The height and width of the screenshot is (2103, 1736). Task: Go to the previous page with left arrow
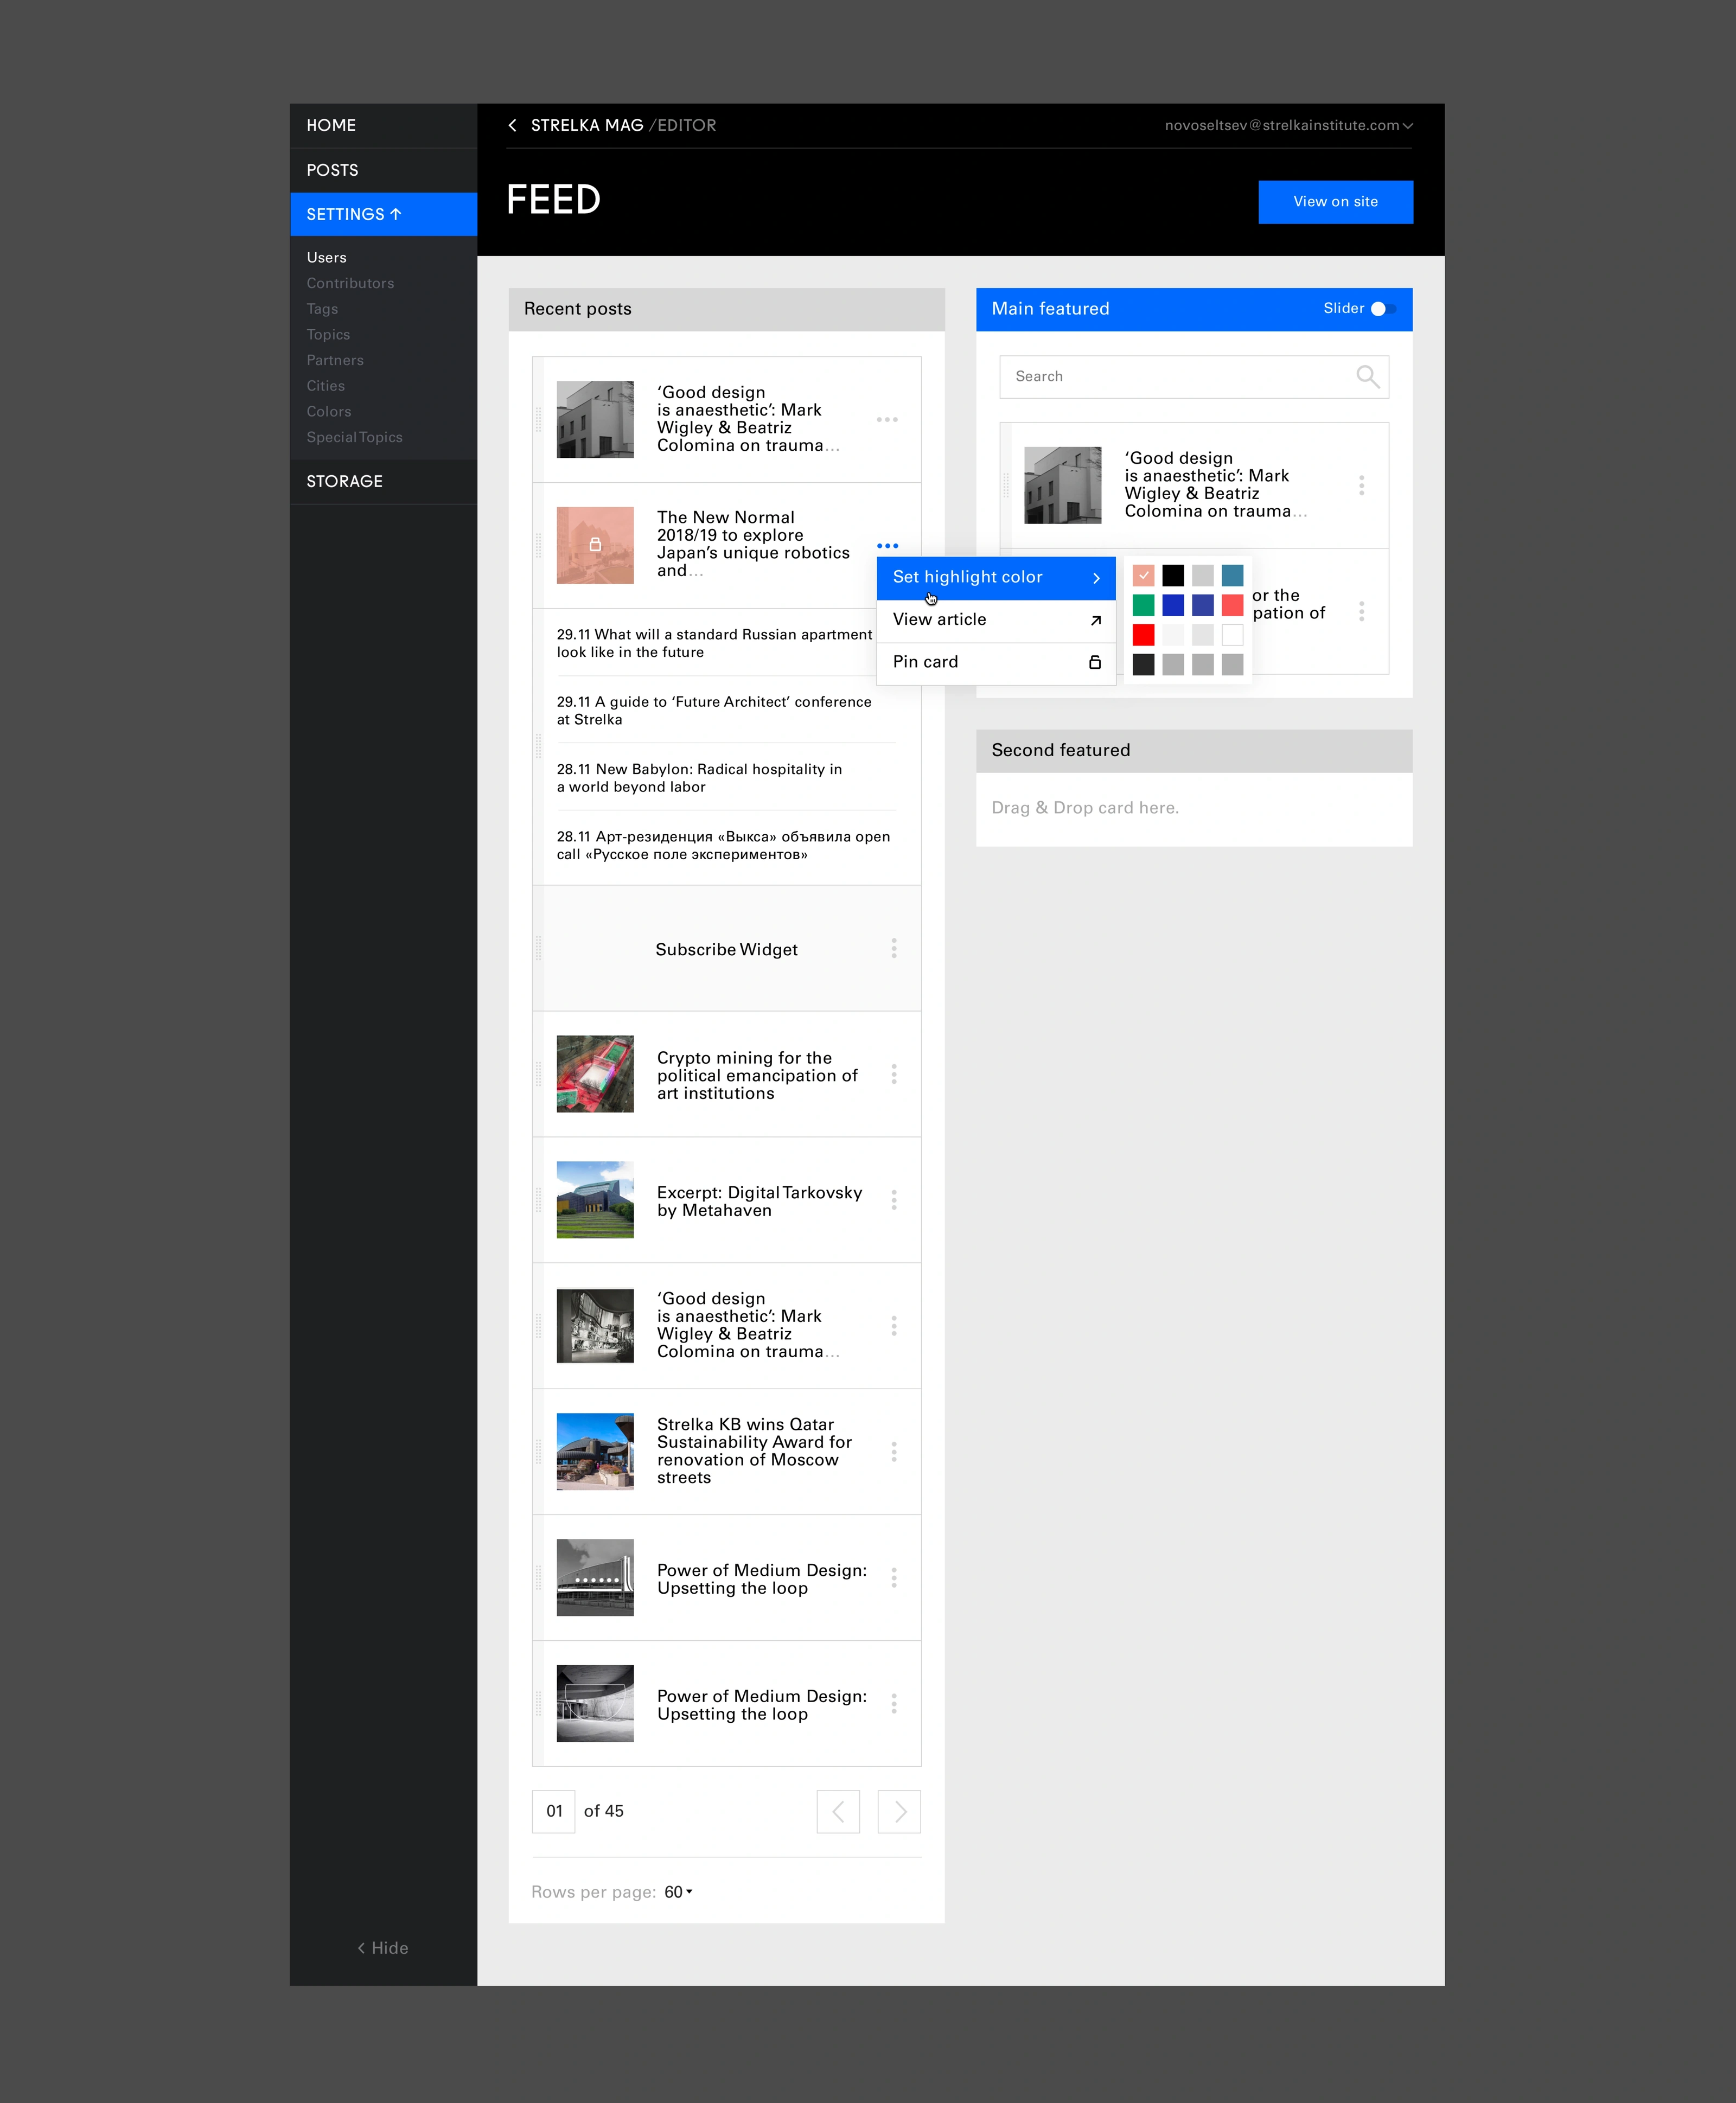pyautogui.click(x=838, y=1811)
